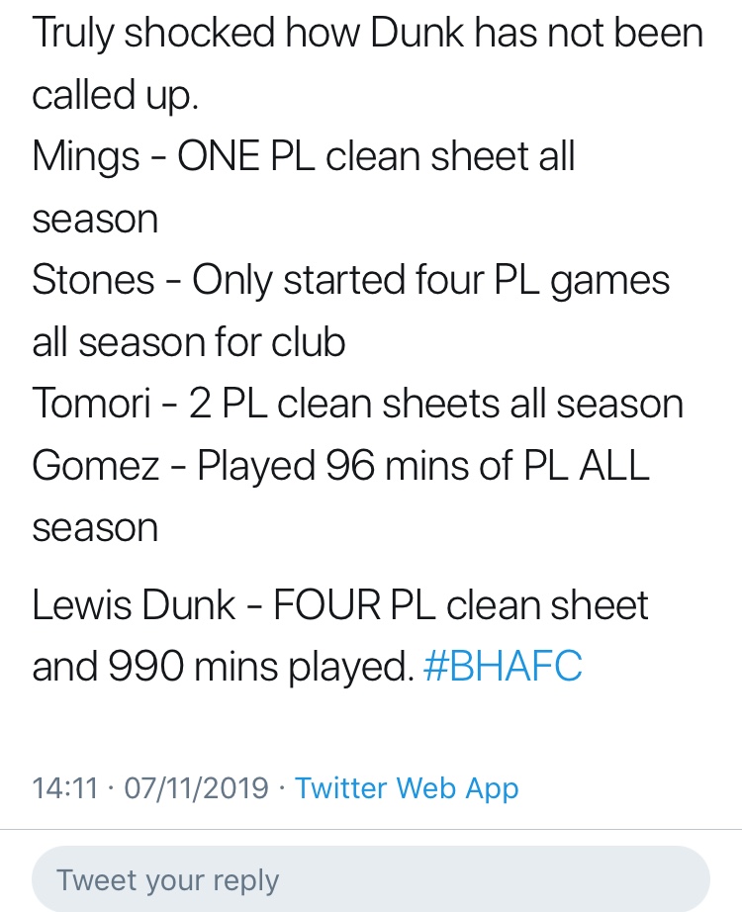742x912 pixels.
Task: Click the words called up
Action: coord(115,95)
